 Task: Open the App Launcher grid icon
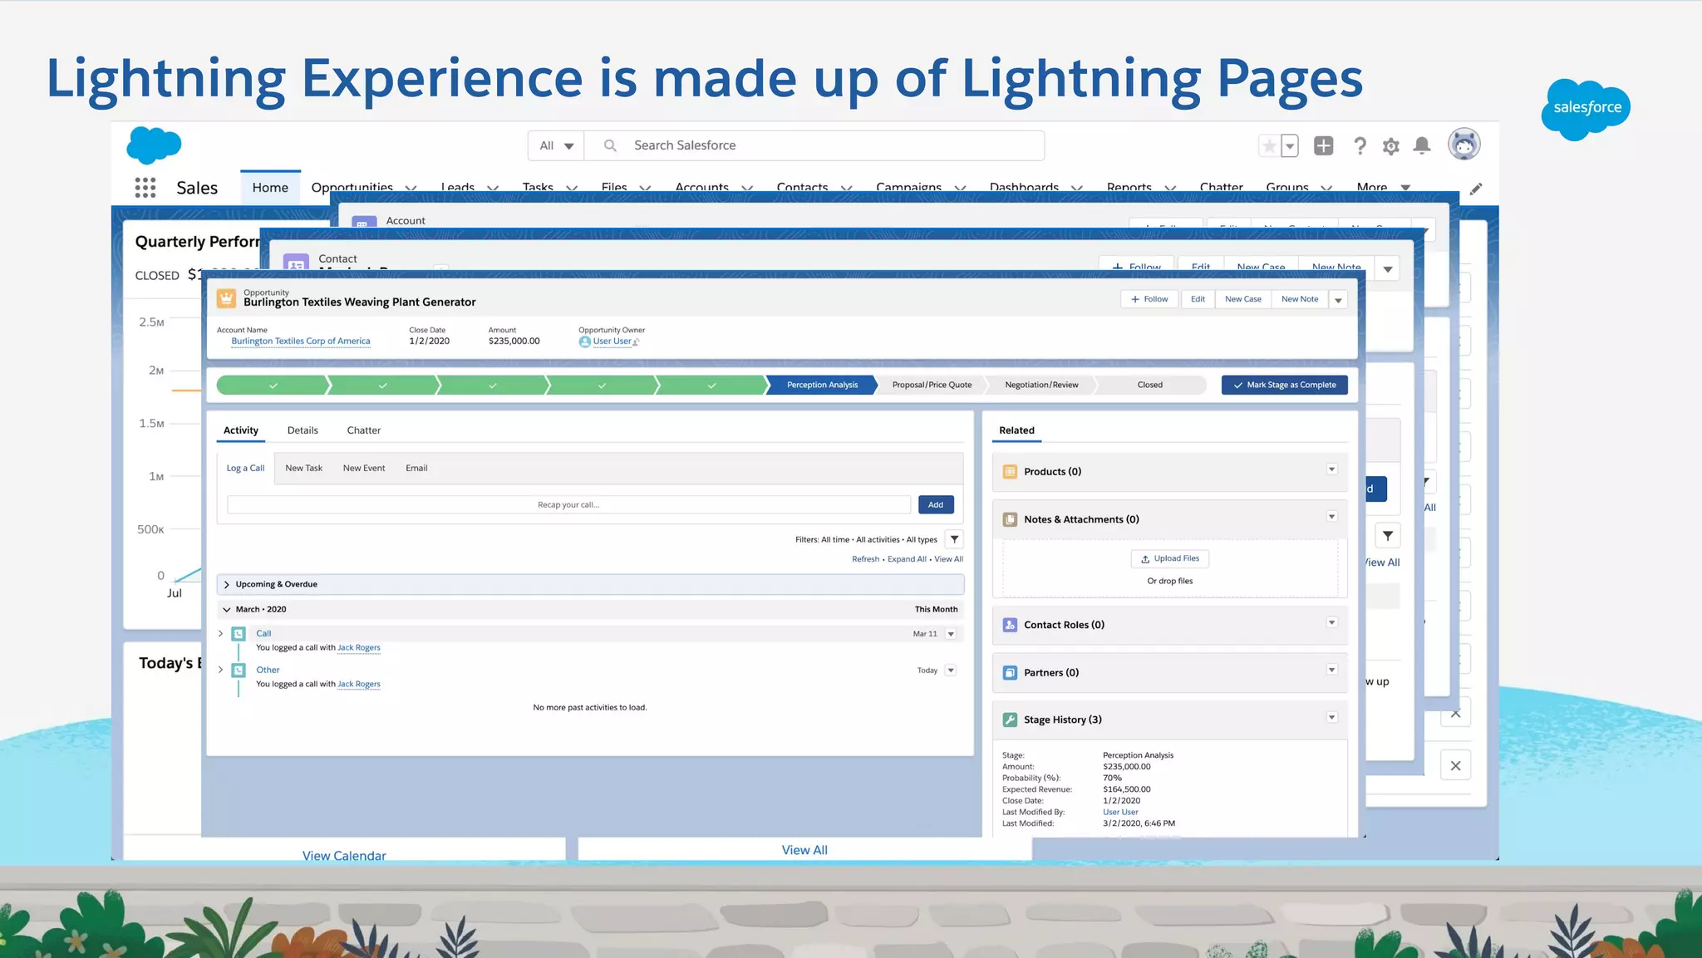(x=145, y=188)
